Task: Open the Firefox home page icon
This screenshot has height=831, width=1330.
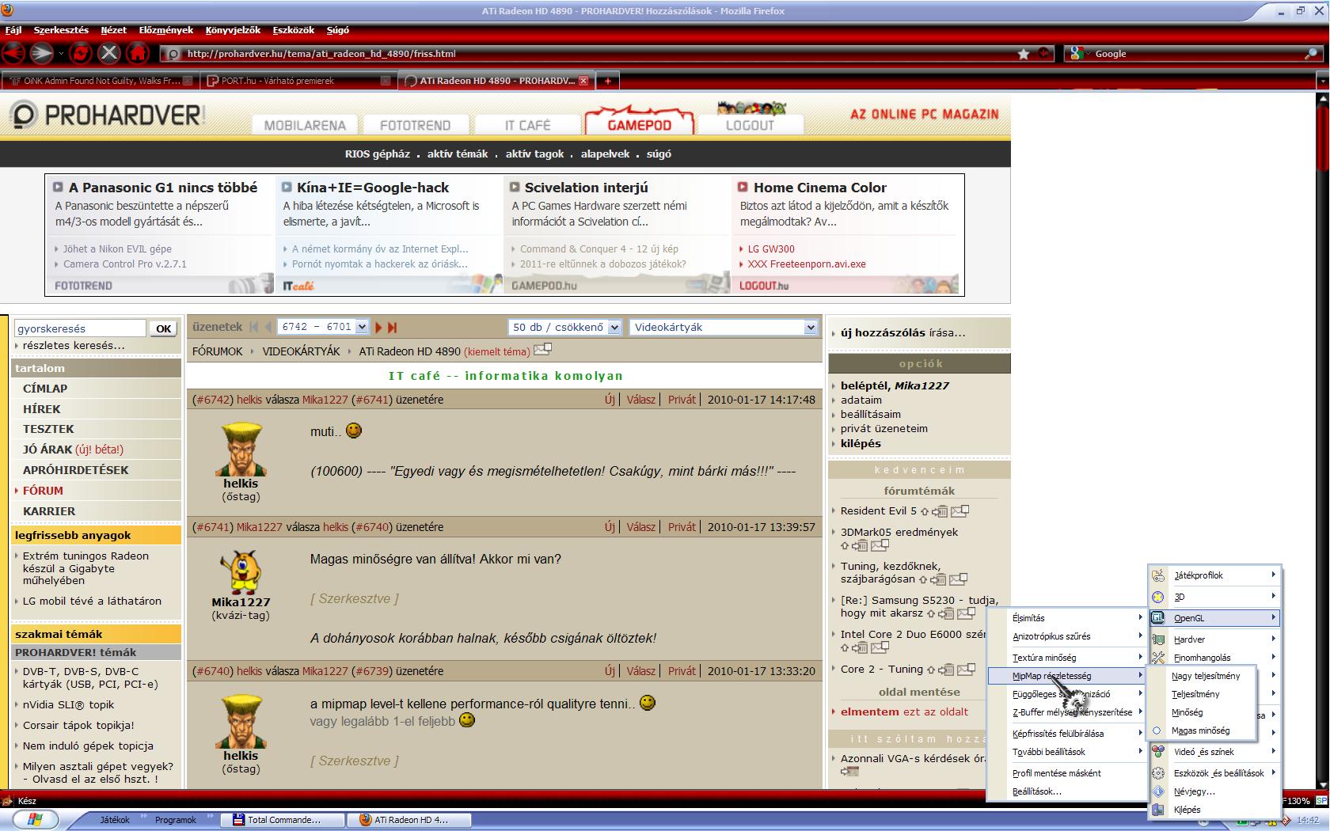Action: click(138, 53)
